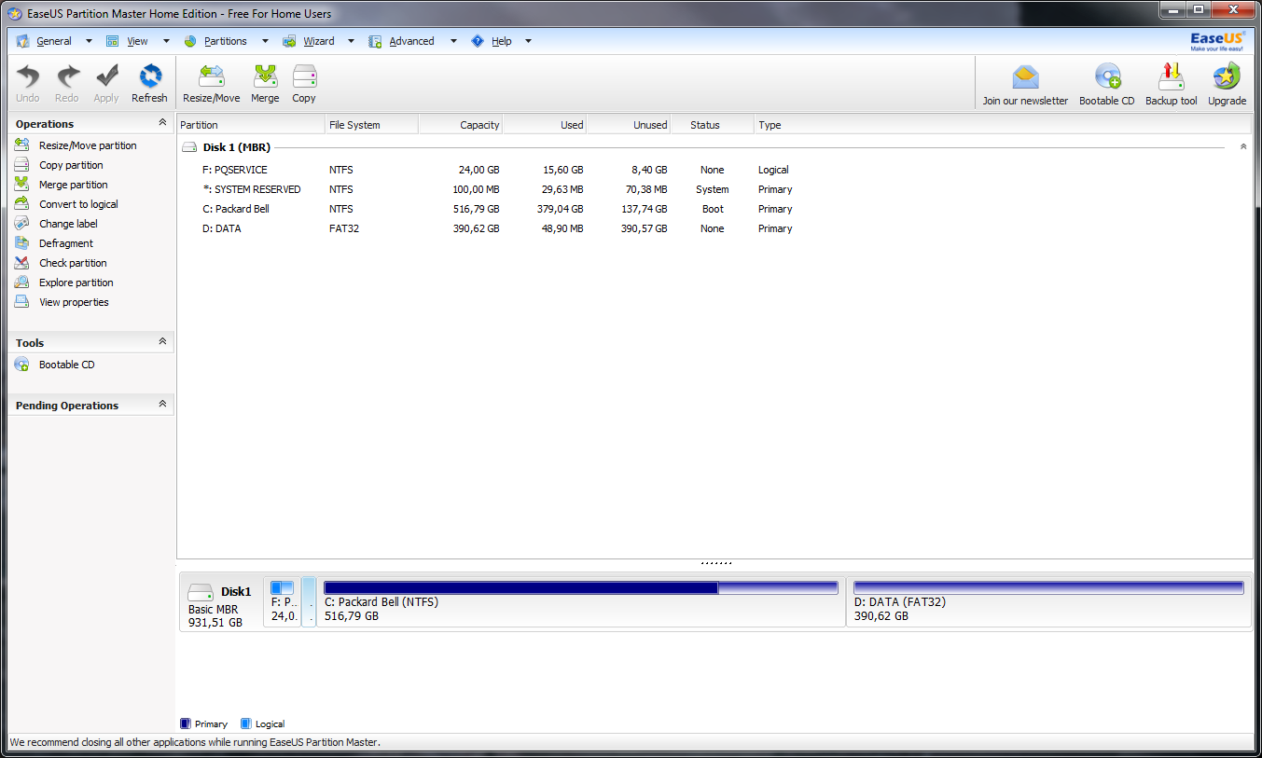Click the pane splitter dotted handle

(715, 563)
